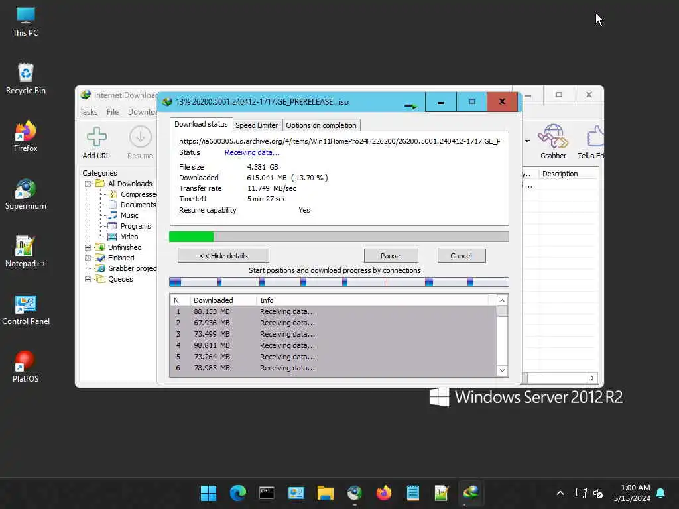
Task: Open the Command Prompt taskbar icon
Action: pyautogui.click(x=267, y=493)
